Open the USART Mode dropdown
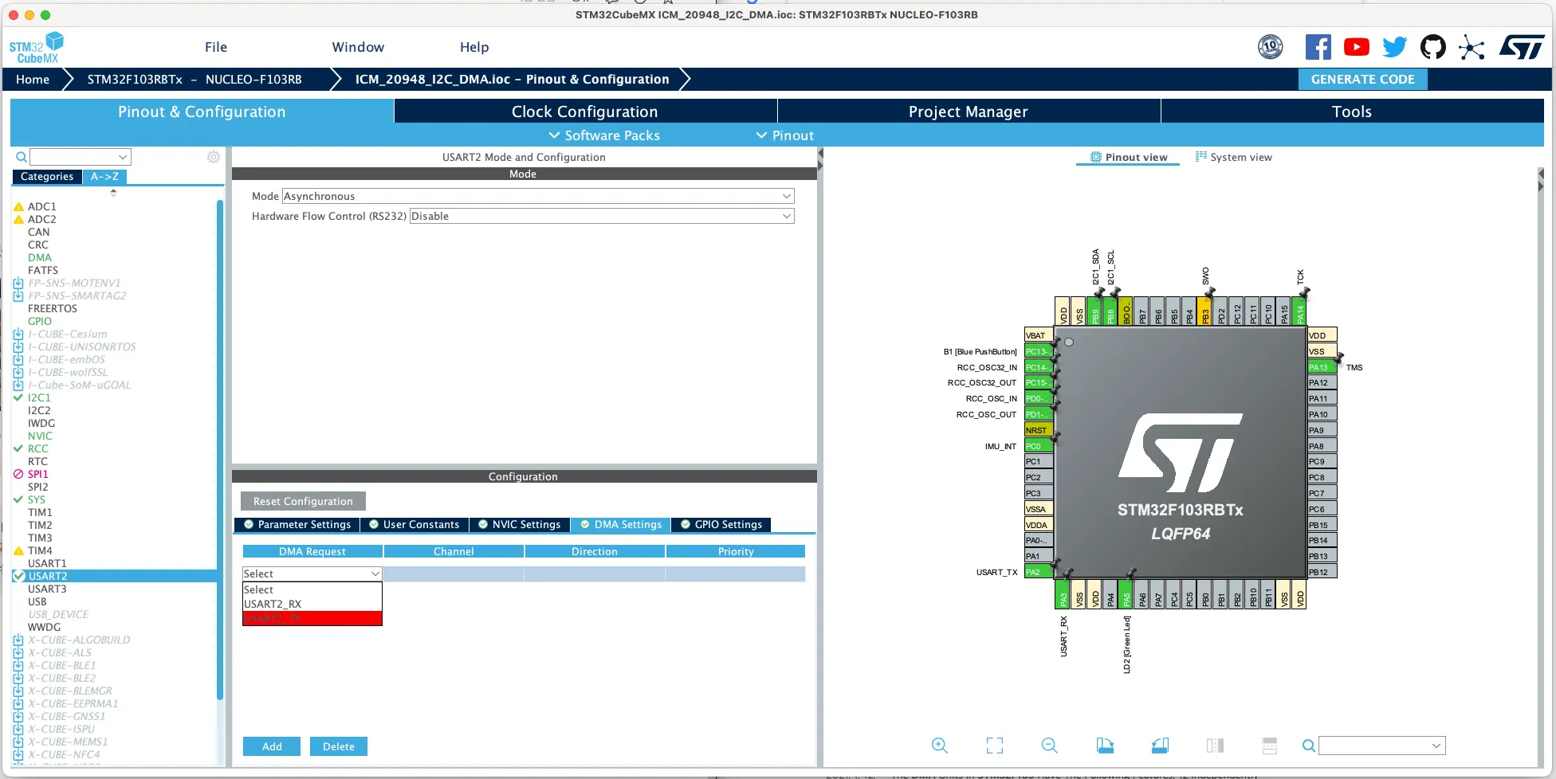The width and height of the screenshot is (1556, 779). pyautogui.click(x=538, y=196)
